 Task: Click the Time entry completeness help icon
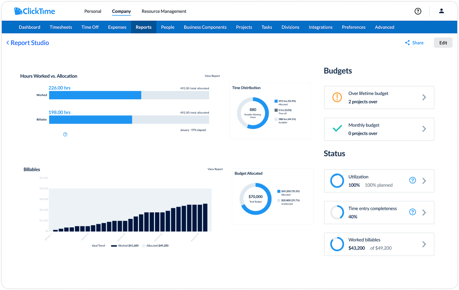pyautogui.click(x=413, y=212)
